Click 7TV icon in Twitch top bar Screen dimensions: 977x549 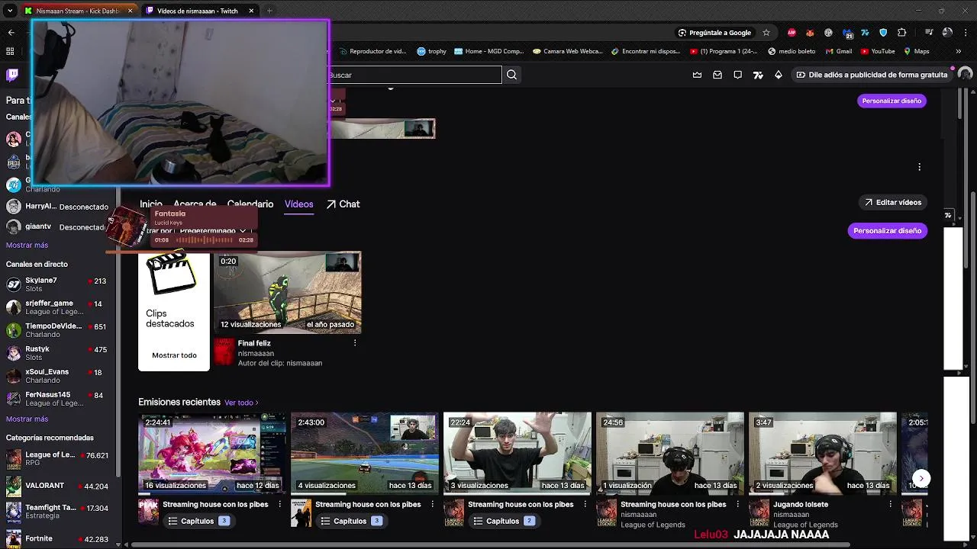click(x=758, y=75)
